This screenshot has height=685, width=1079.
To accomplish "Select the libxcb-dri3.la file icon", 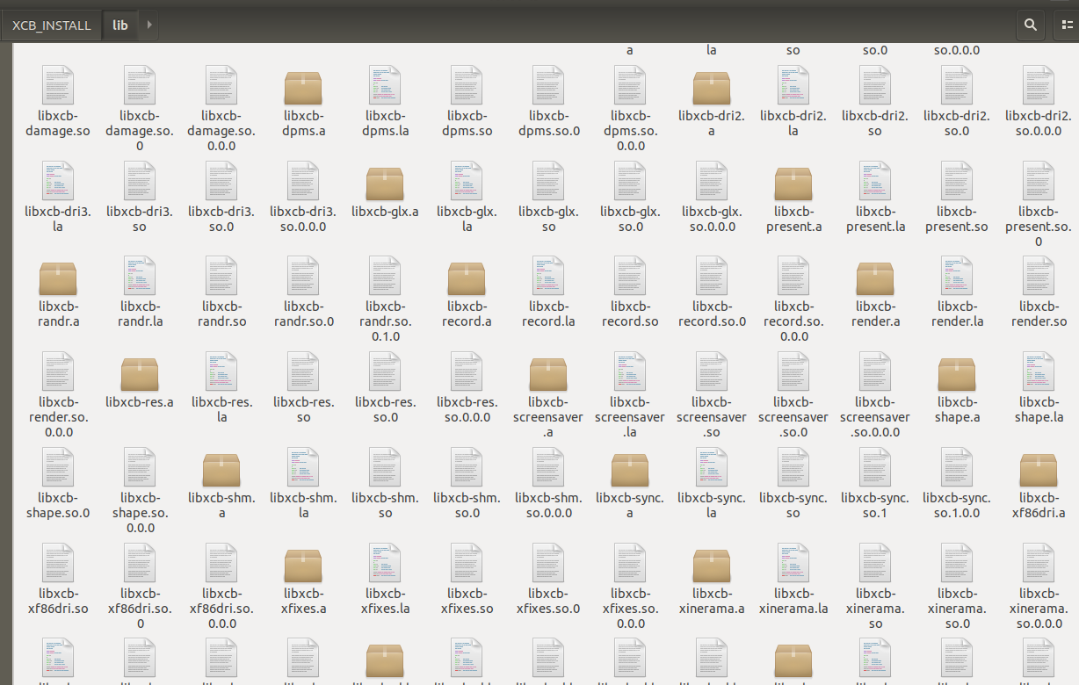I will (58, 182).
